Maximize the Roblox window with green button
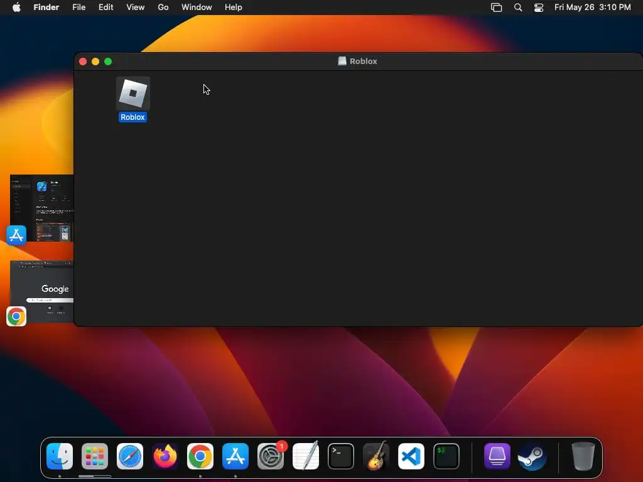This screenshot has height=482, width=643. tap(108, 62)
